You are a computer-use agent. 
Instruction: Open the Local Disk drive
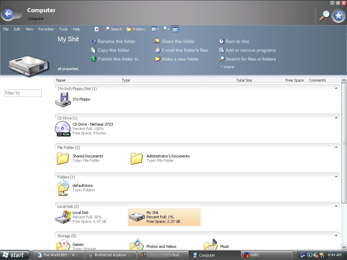[x=63, y=217]
